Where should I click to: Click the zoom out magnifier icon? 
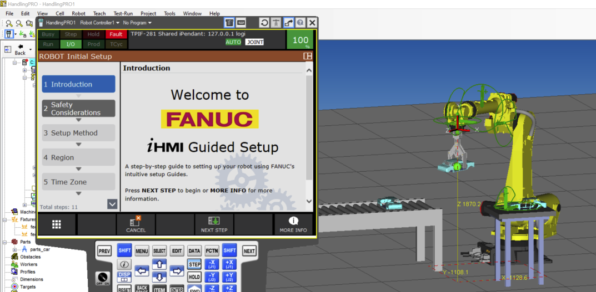pos(19,23)
